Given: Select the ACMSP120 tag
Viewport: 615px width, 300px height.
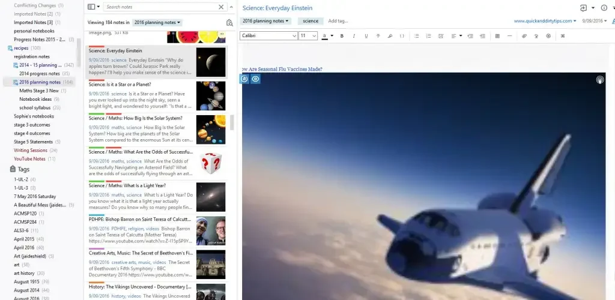Looking at the screenshot, I should [x=25, y=214].
